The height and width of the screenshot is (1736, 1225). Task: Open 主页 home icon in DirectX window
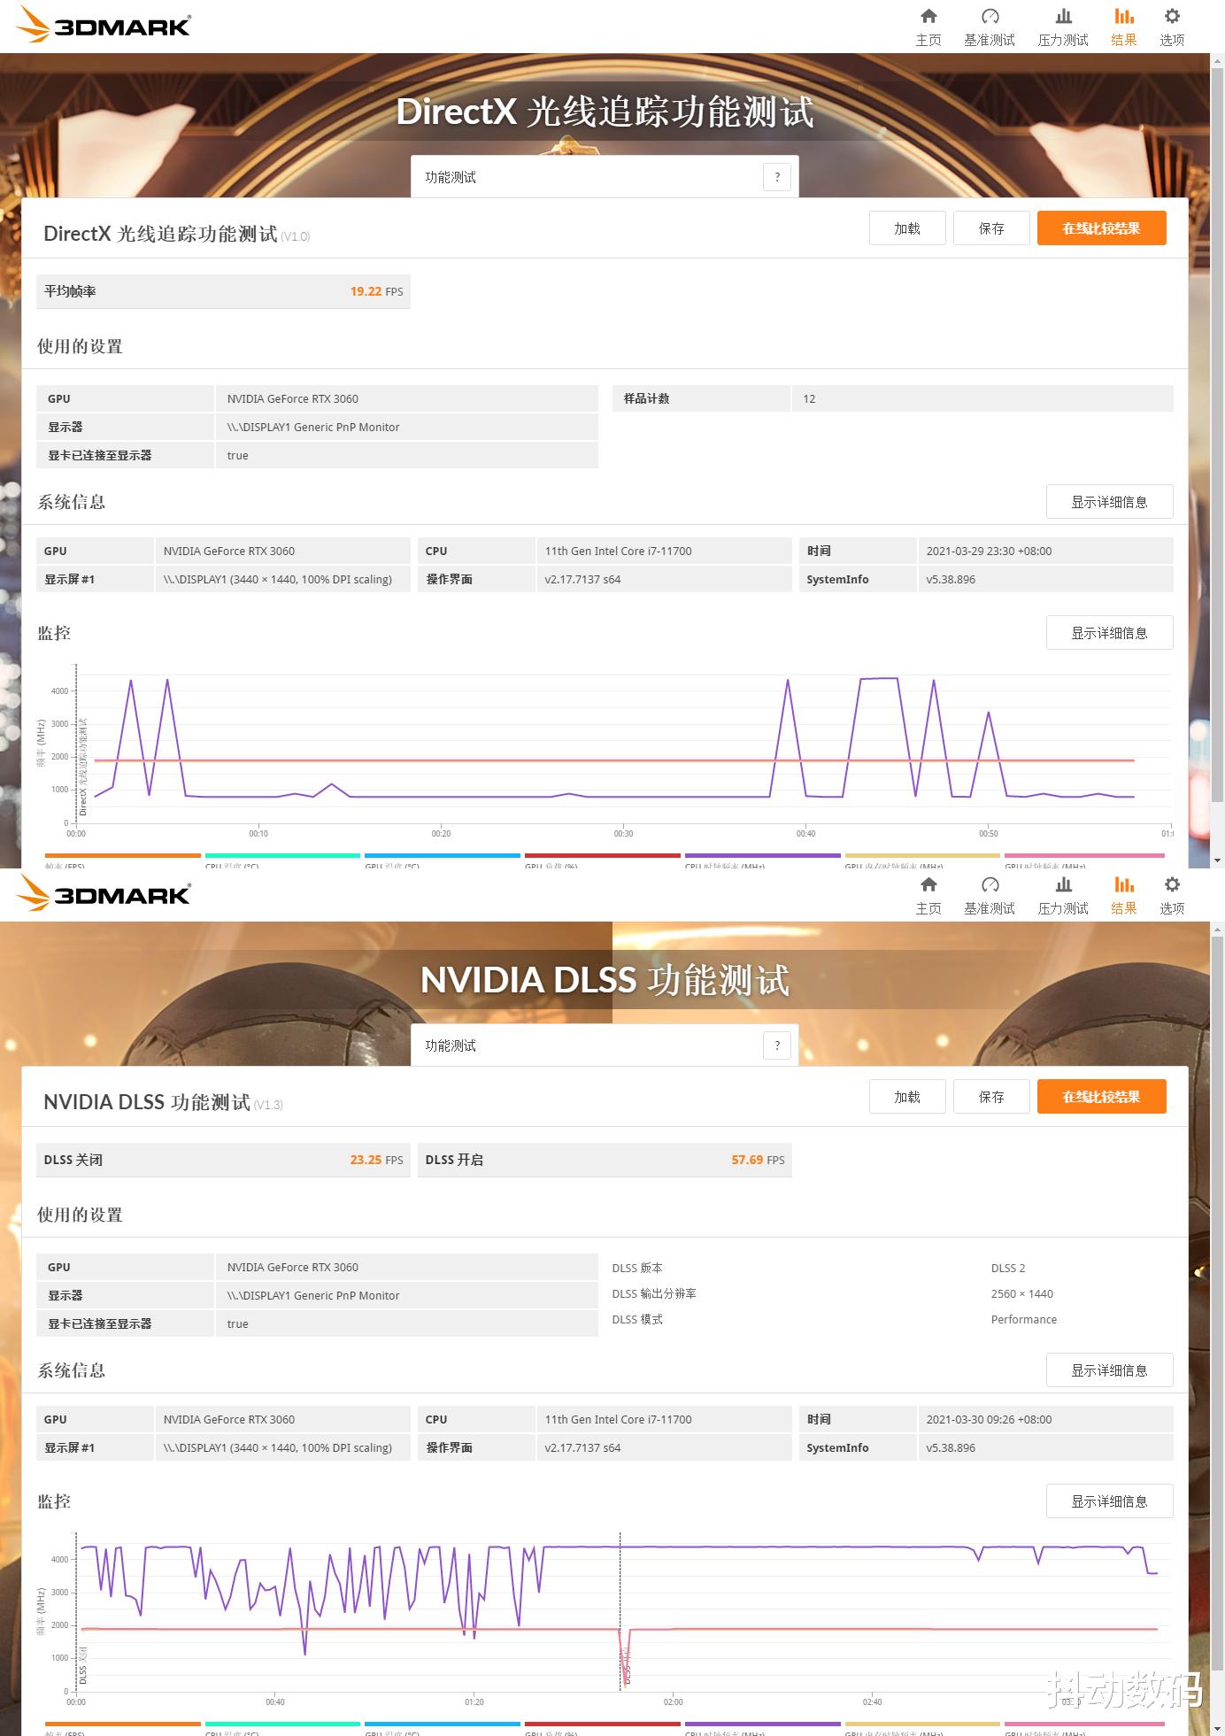click(928, 27)
